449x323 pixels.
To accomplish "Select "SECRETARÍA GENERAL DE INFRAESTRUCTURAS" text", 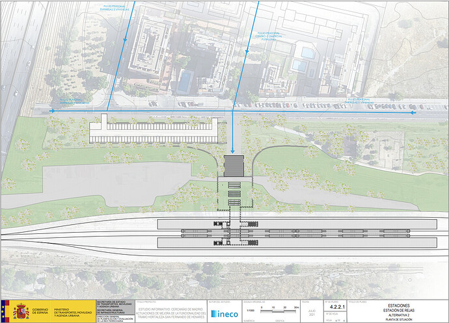I will point(111,311).
